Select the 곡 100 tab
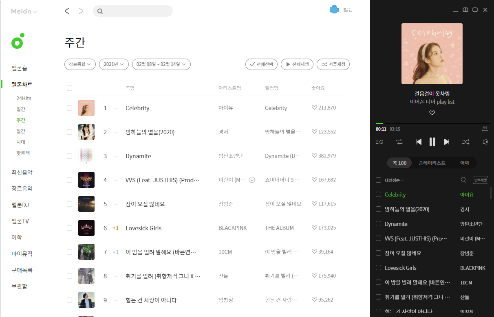 pos(399,163)
